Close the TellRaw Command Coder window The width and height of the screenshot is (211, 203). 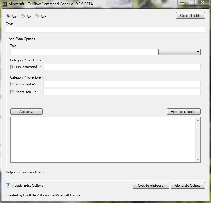202,2
